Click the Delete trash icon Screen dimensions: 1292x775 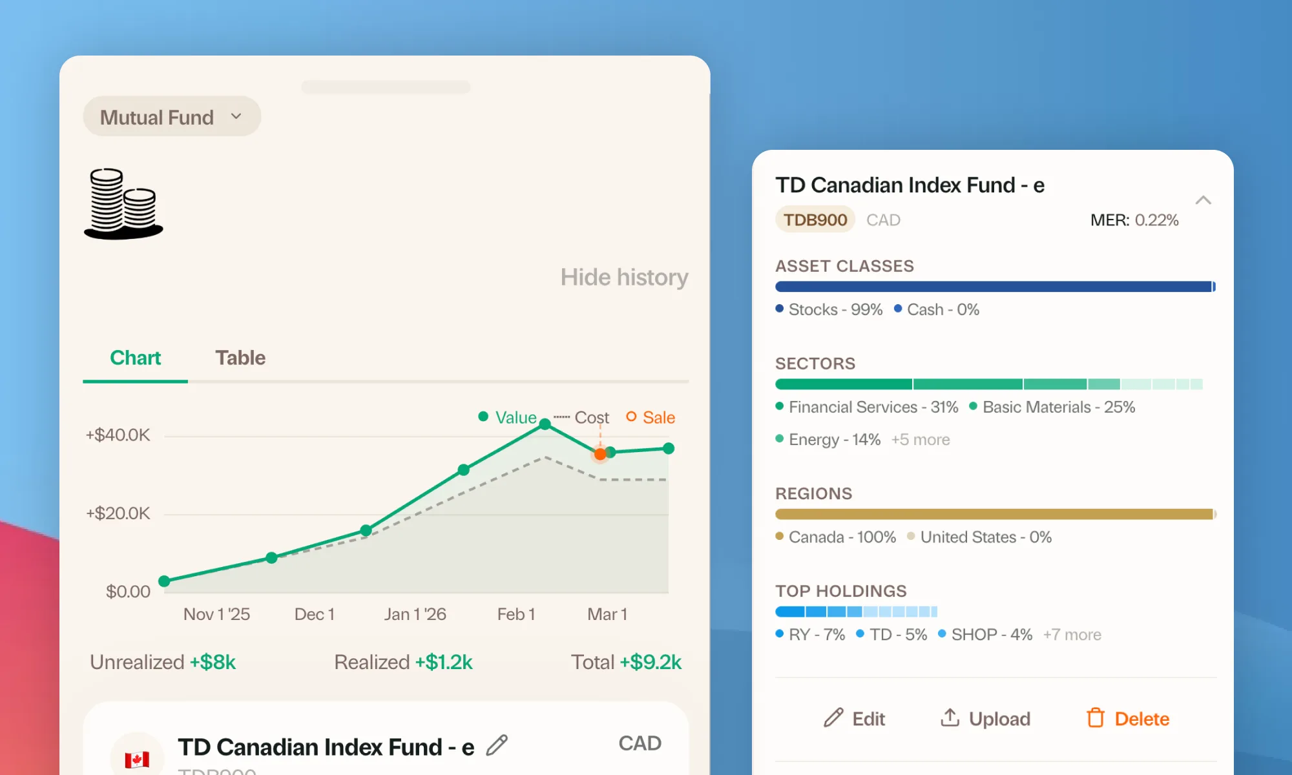pyautogui.click(x=1096, y=718)
